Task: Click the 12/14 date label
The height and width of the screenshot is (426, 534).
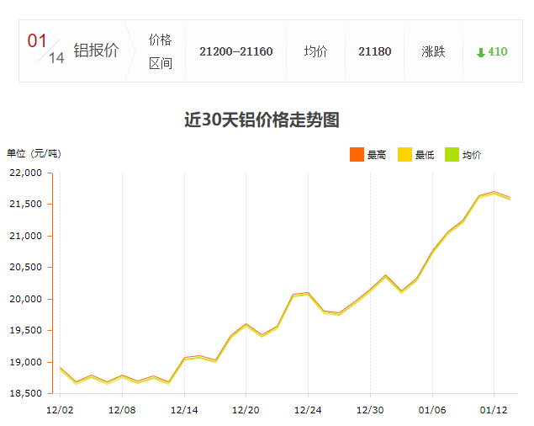Action: [184, 410]
